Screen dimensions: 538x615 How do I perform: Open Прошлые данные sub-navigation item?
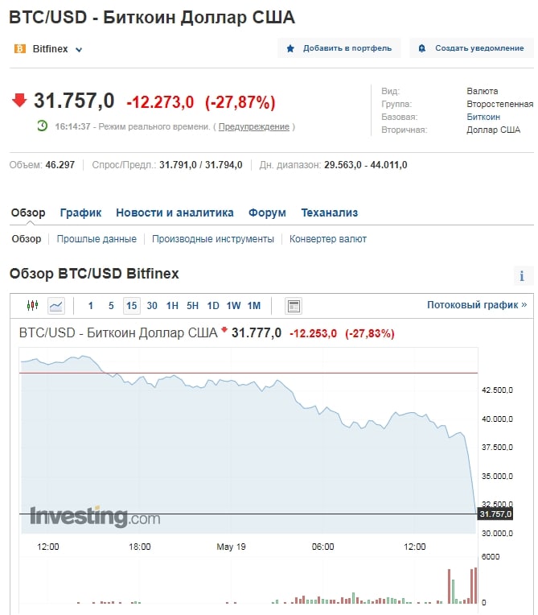point(97,239)
